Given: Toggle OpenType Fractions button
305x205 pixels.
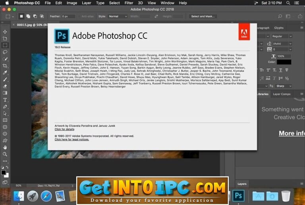Looking at the screenshot, I should (287, 78).
